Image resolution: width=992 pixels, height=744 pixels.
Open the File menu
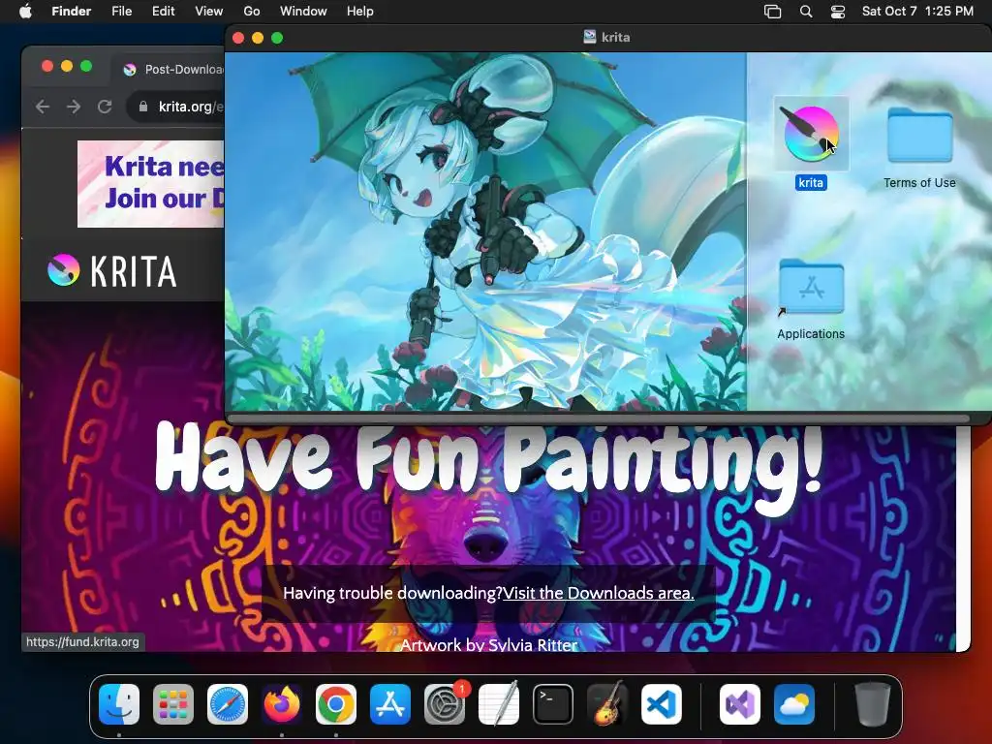coord(121,12)
